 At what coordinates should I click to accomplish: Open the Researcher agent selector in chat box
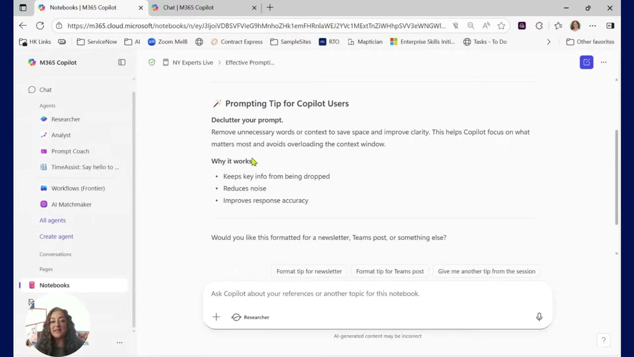coord(251,317)
